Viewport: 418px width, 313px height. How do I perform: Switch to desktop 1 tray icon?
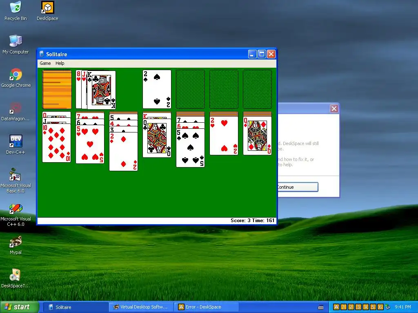[x=344, y=307]
